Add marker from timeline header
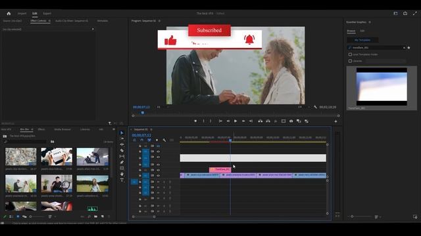 point(157,140)
